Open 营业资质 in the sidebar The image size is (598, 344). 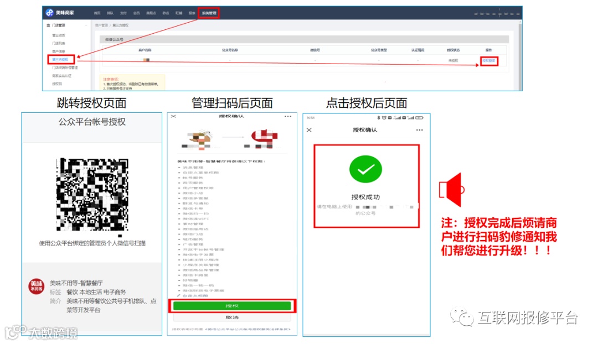[x=59, y=35]
